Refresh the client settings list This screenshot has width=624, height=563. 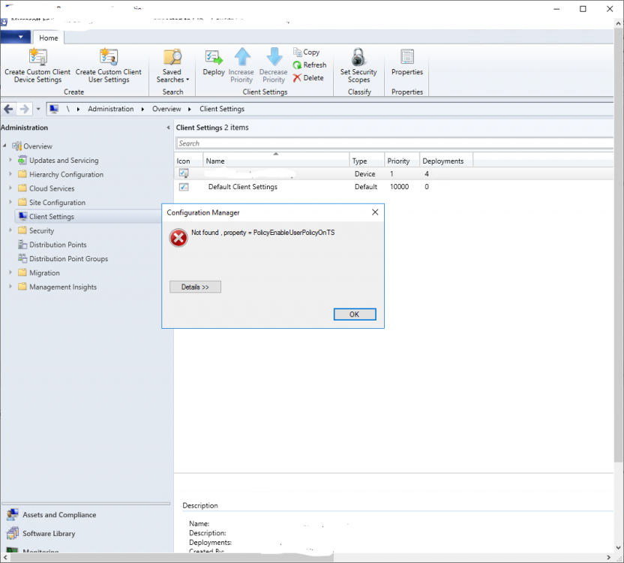pos(310,65)
